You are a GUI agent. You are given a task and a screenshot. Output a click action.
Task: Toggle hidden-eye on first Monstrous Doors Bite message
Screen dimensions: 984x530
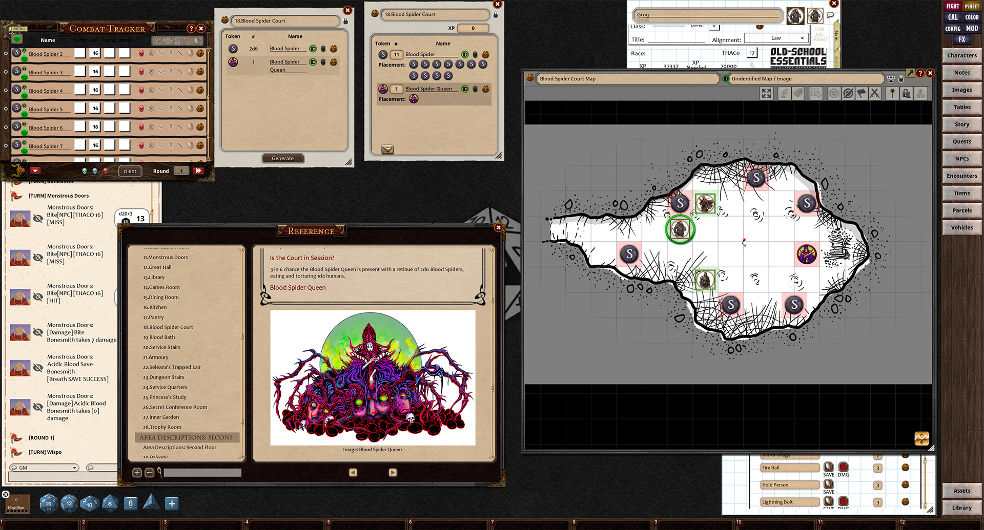[38, 218]
